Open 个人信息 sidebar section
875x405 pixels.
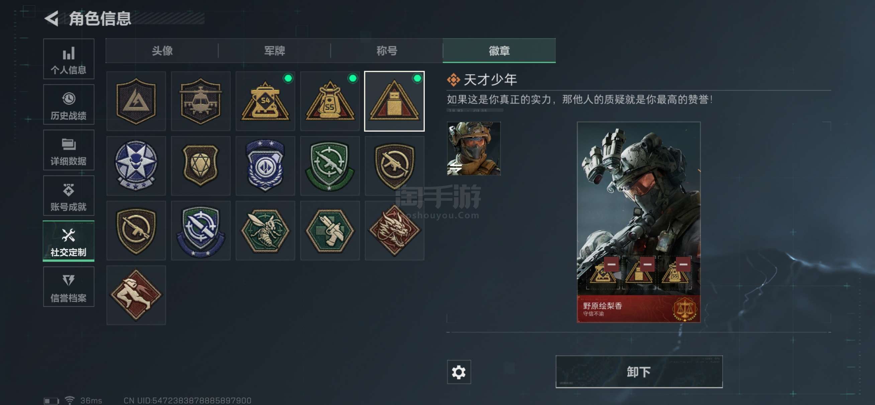tap(69, 59)
